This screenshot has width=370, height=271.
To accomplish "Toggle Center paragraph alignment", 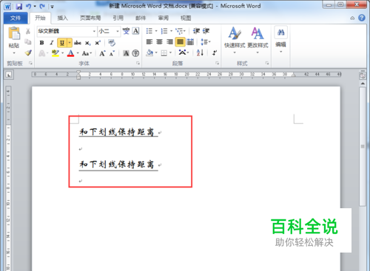I will (x=160, y=42).
